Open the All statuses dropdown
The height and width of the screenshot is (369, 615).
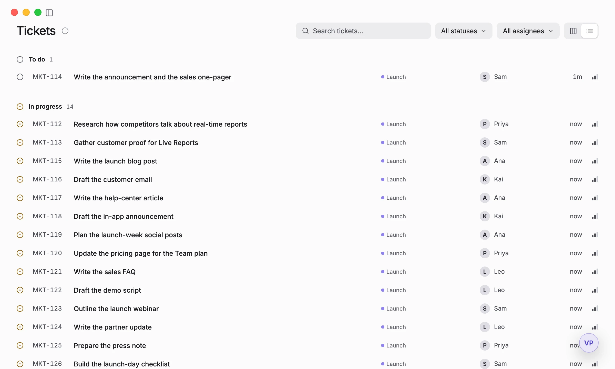[x=464, y=31]
